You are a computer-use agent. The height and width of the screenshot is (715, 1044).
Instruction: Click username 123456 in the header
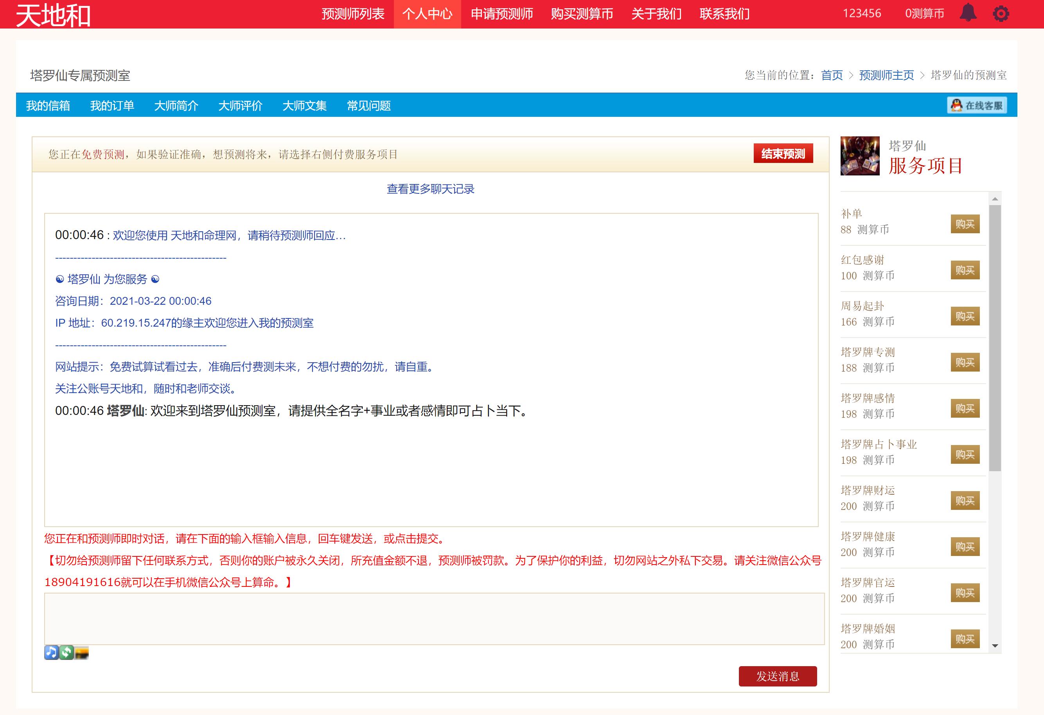pyautogui.click(x=862, y=13)
